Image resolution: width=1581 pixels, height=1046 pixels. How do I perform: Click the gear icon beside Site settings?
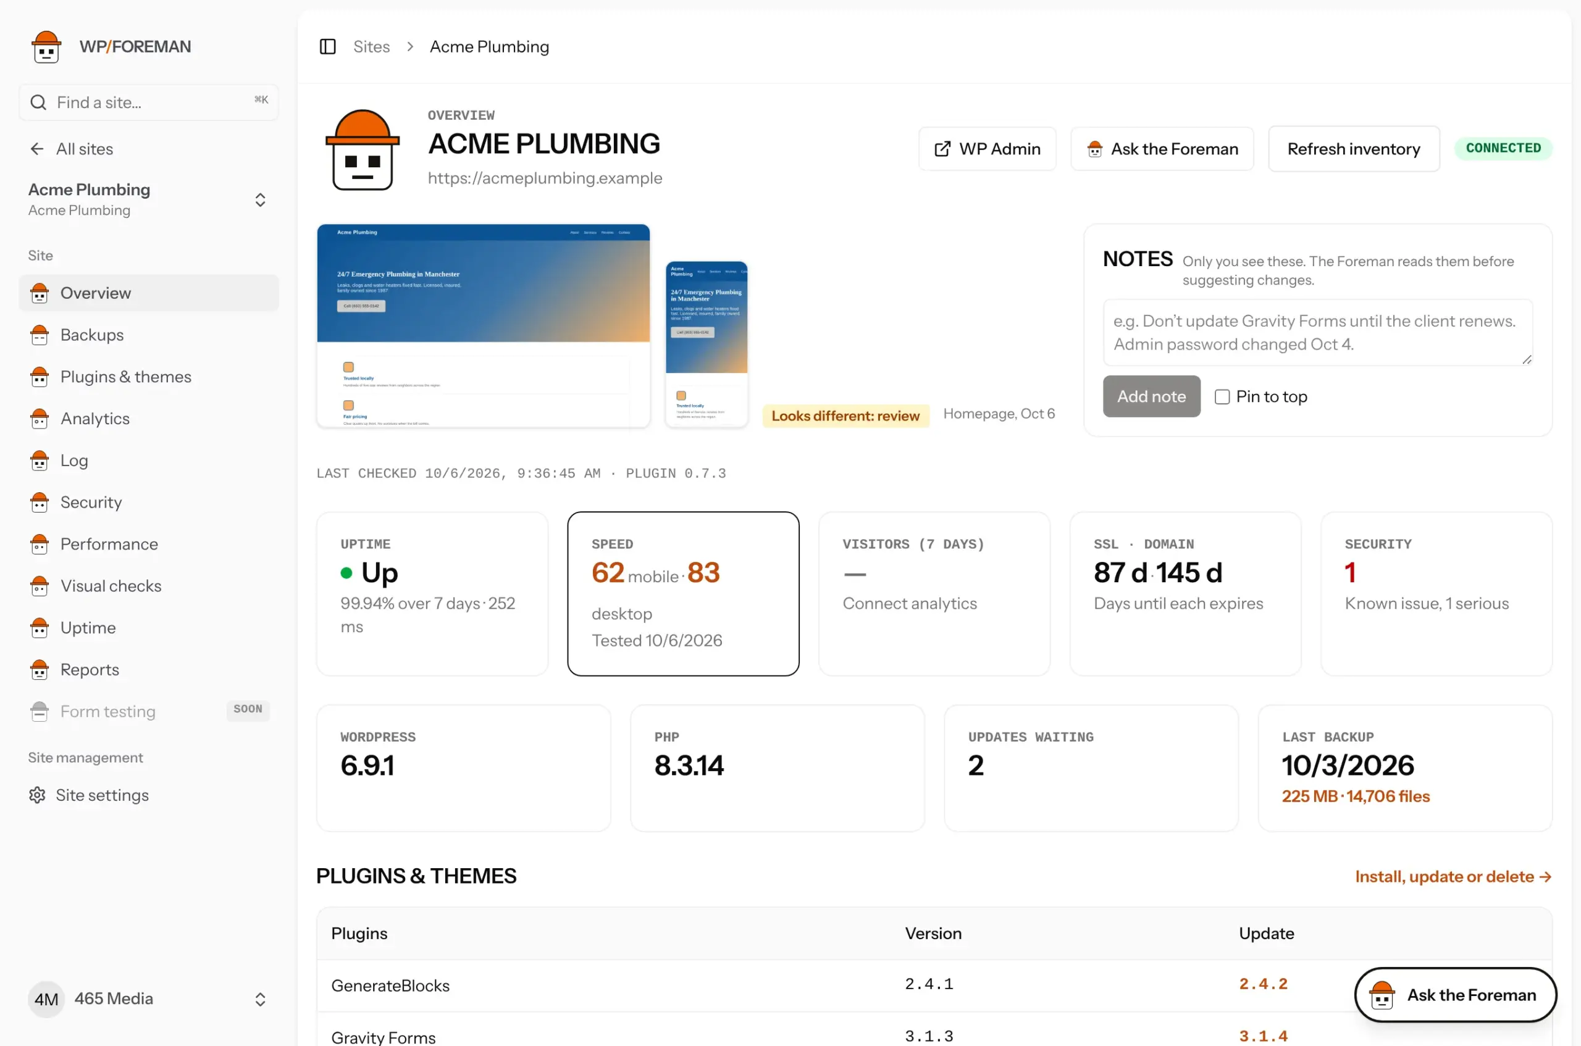(x=37, y=795)
